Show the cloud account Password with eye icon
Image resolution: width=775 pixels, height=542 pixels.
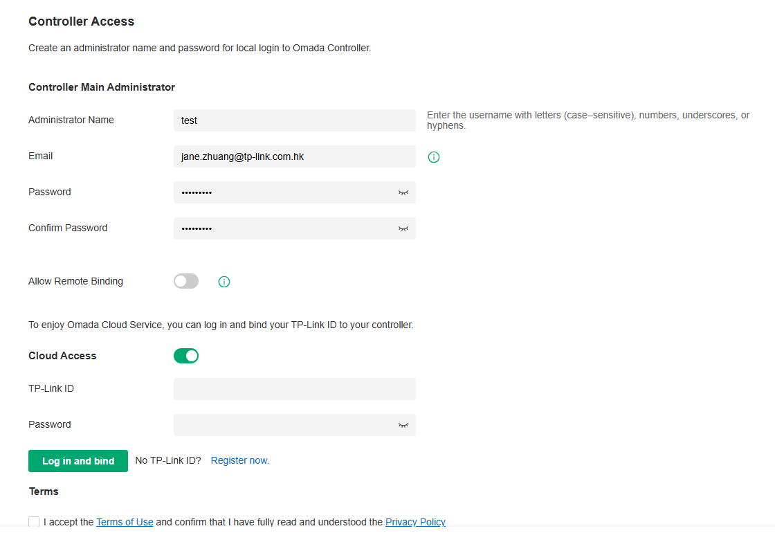pos(403,425)
